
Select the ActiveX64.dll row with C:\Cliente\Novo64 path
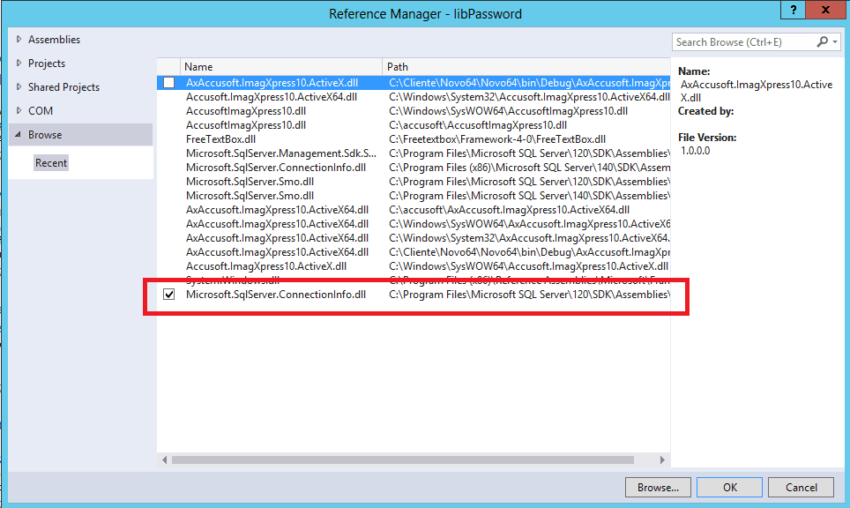click(414, 252)
